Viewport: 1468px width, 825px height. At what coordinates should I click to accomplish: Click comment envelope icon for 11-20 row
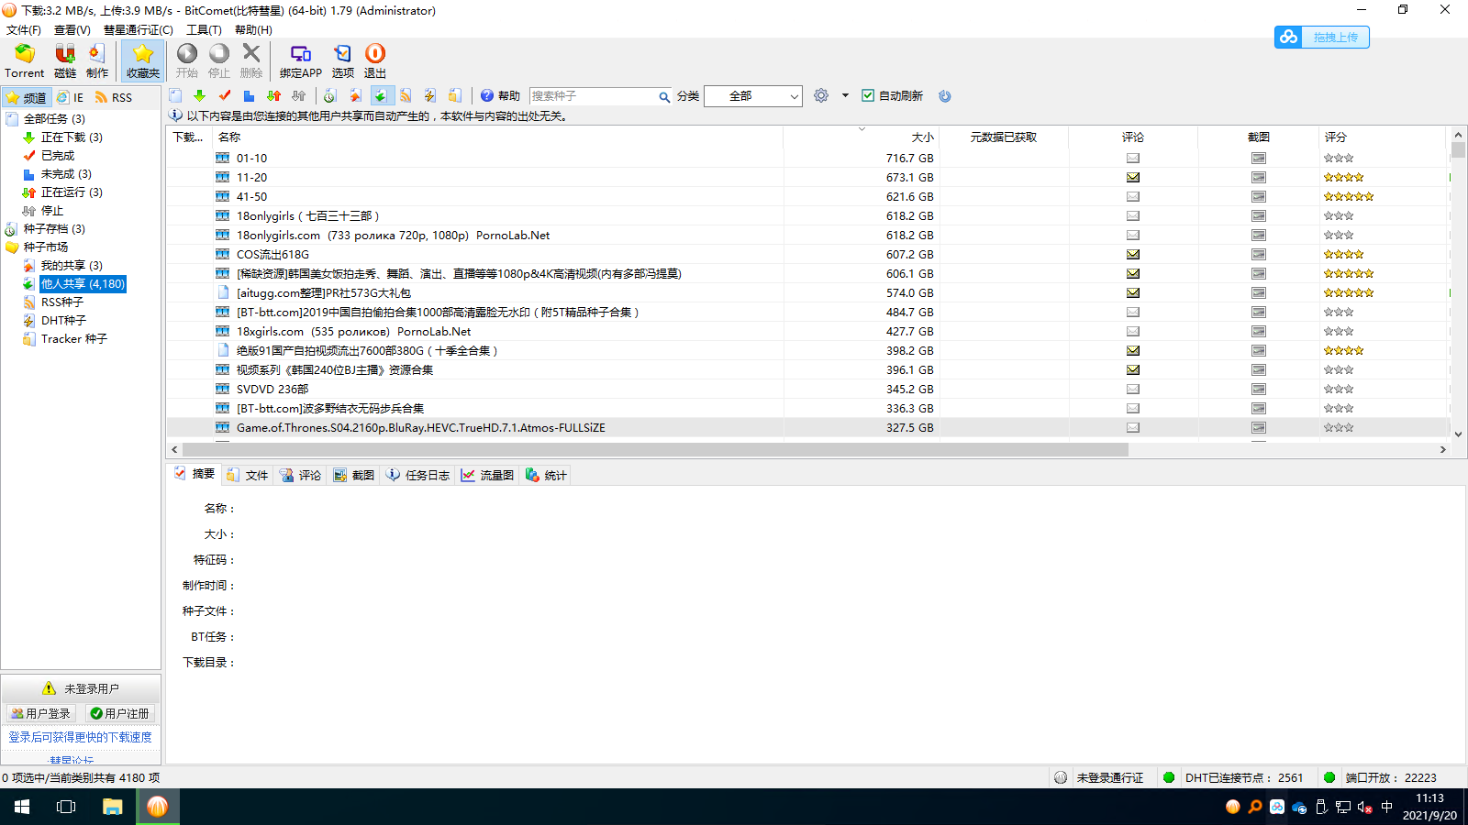(1133, 178)
